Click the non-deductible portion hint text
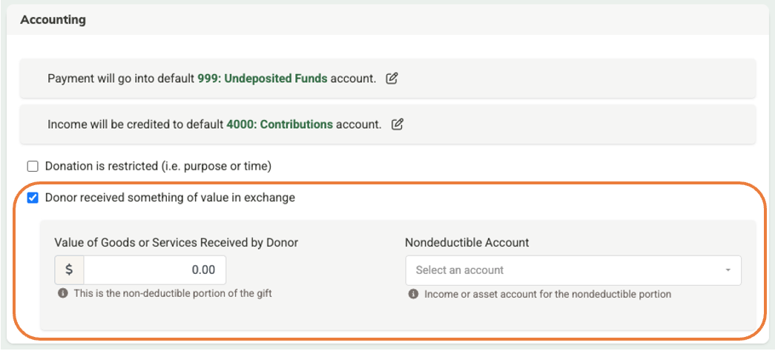 pos(173,293)
